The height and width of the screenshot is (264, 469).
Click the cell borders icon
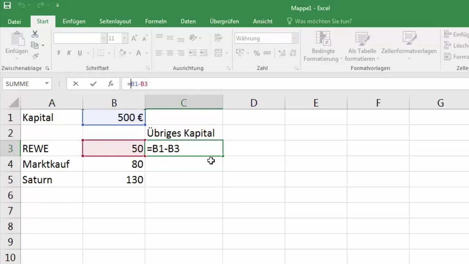click(101, 53)
